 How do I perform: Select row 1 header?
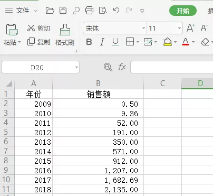point(7,94)
